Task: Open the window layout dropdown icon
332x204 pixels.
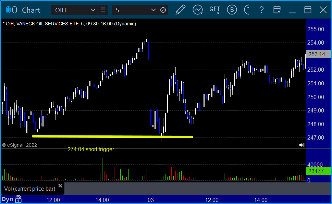Action: tap(277, 10)
